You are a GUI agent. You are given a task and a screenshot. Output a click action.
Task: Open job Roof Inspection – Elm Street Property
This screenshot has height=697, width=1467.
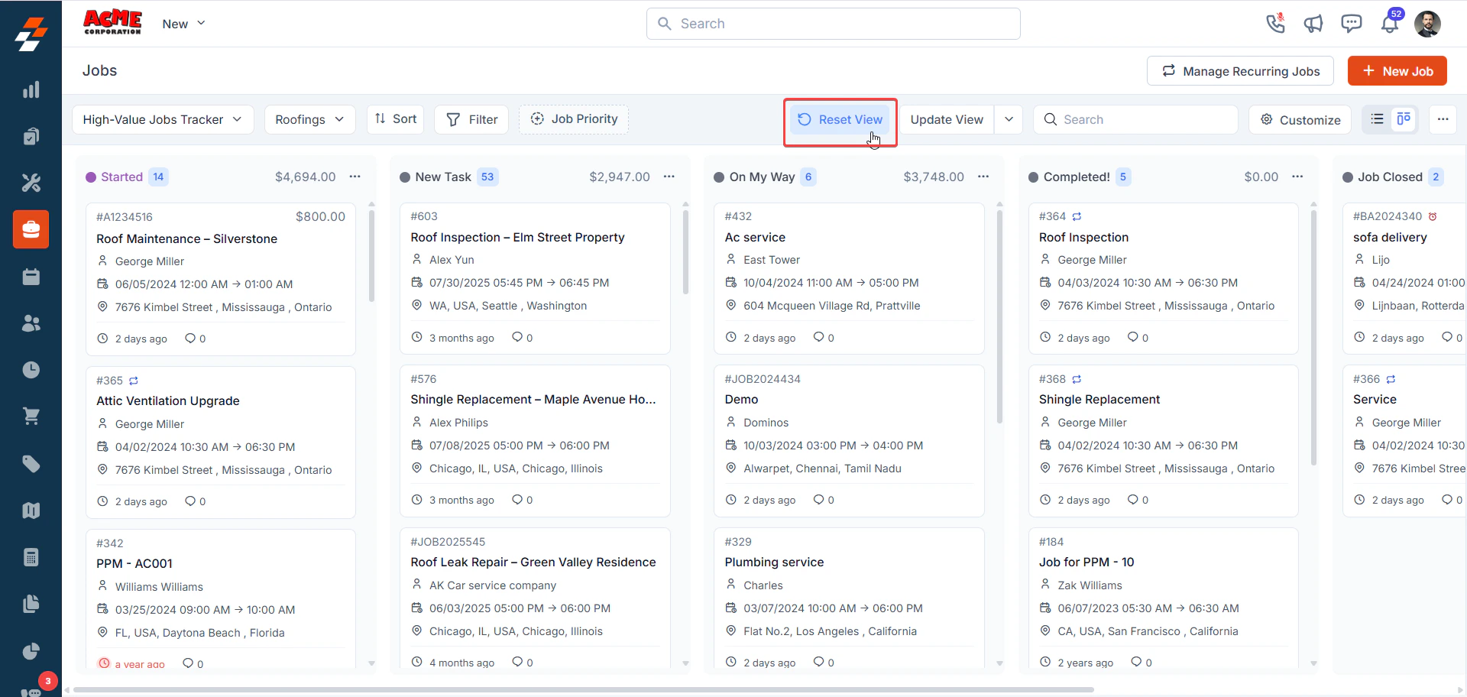click(517, 238)
